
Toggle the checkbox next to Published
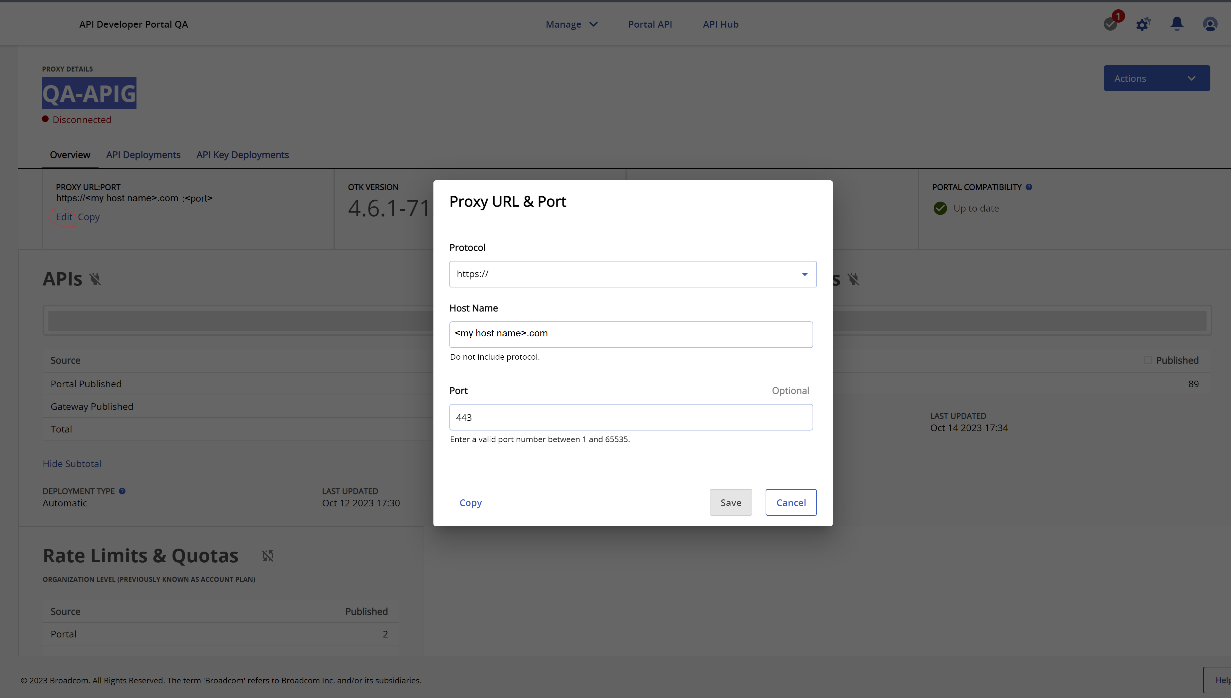tap(1147, 360)
